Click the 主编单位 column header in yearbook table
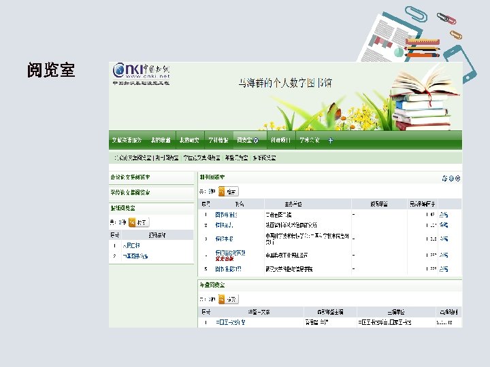Screen dimensions: 490x367 click(x=396, y=312)
